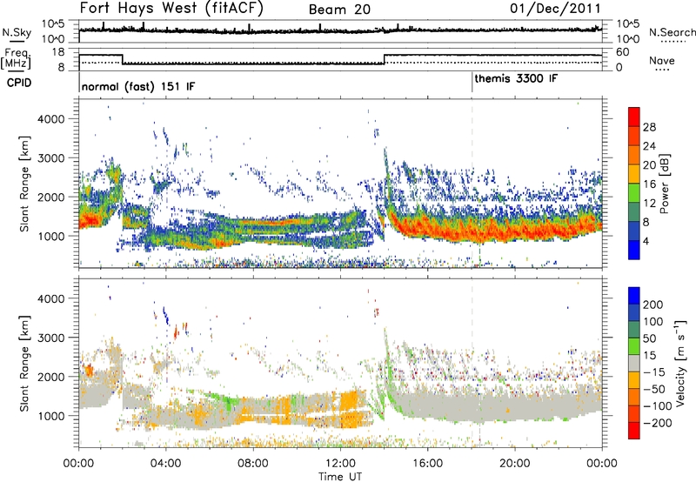The image size is (696, 482).
Task: Click 'Slant Range [km]' label of power panel
Action: (24, 184)
